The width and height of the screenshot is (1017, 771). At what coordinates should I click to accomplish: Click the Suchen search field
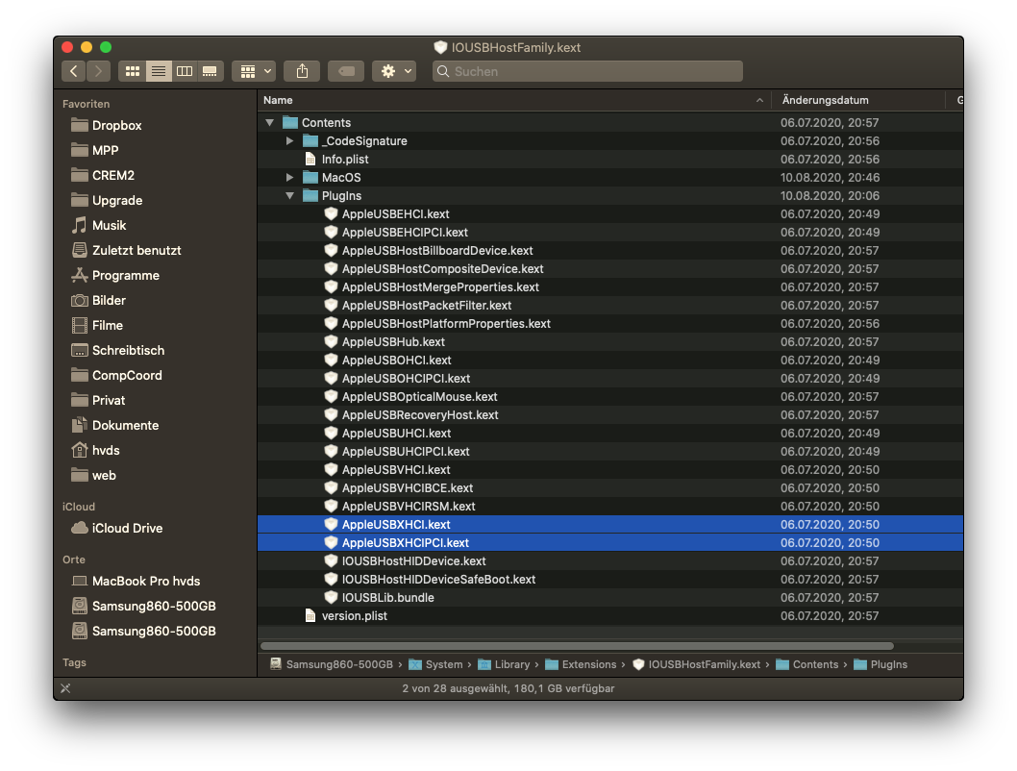click(587, 71)
